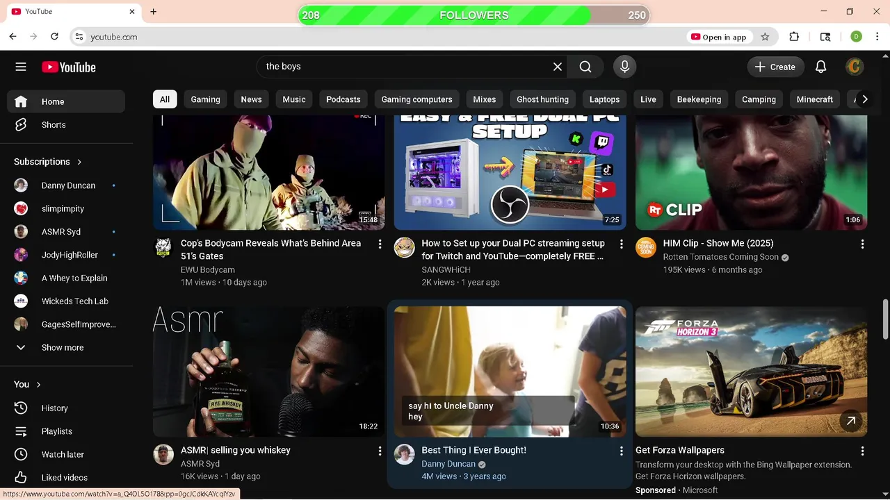This screenshot has width=890, height=500.
Task: Open the hamburger guide menu
Action: 21,67
